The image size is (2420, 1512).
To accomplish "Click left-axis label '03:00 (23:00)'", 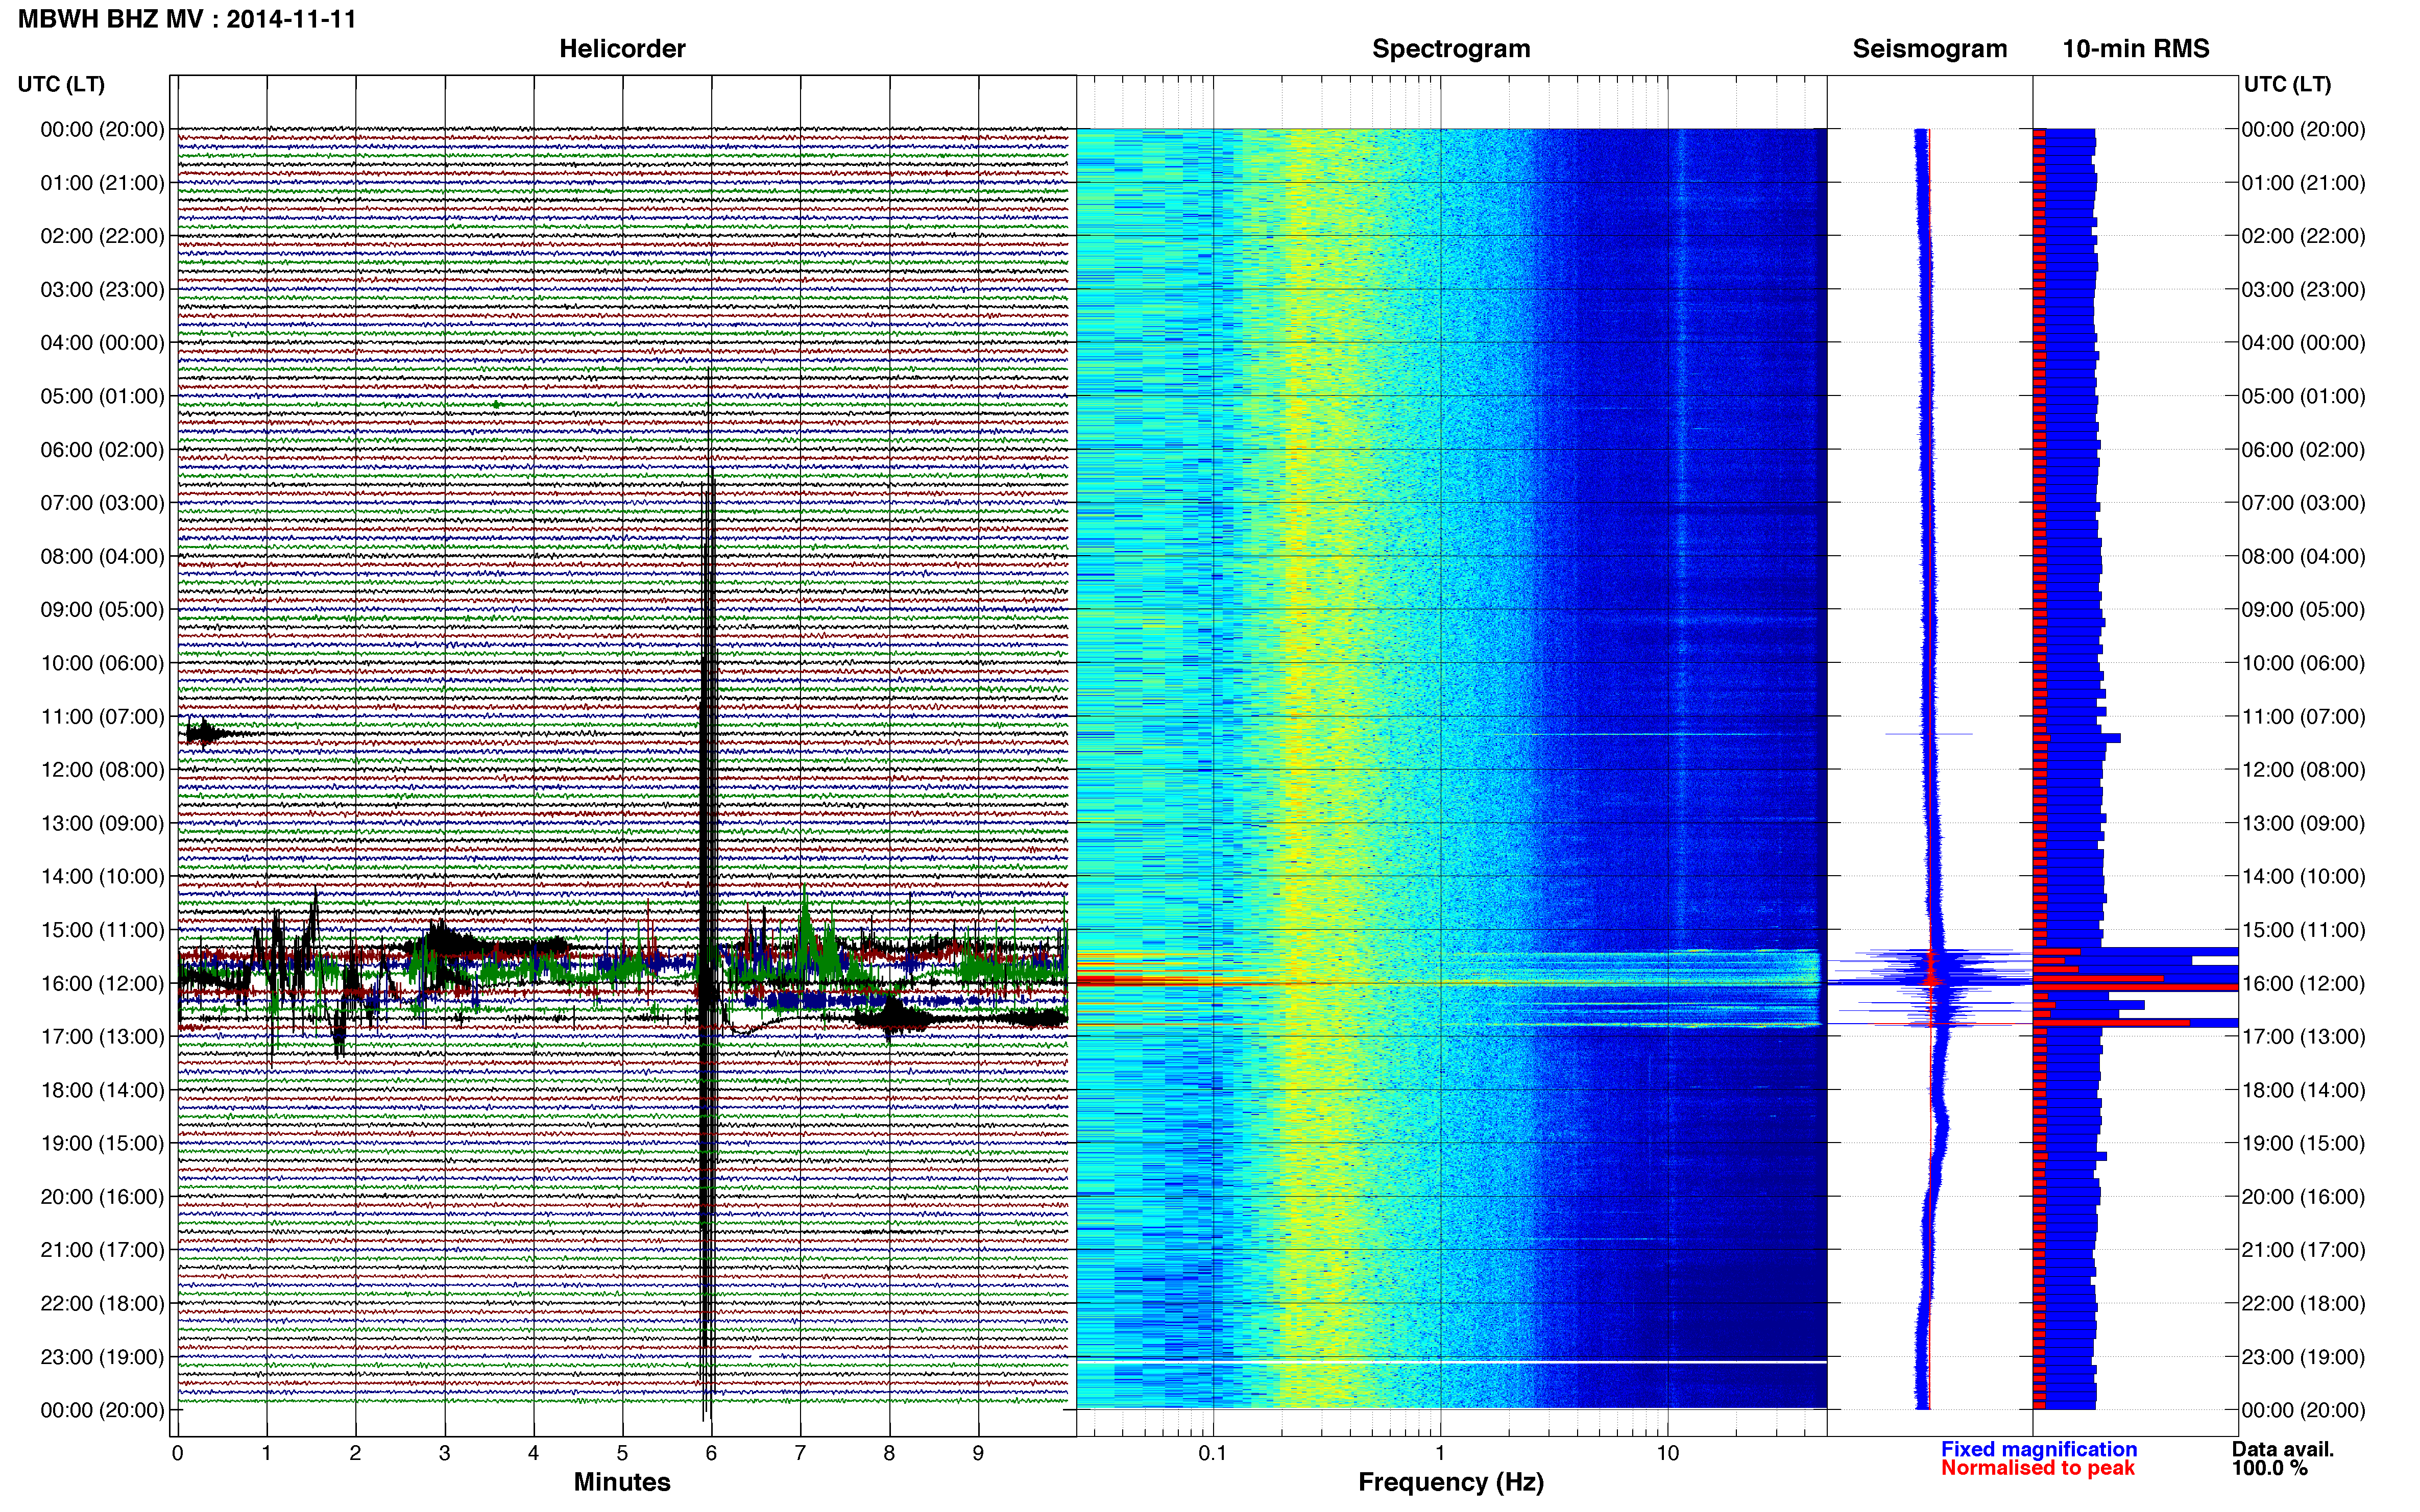I will 102,290.
